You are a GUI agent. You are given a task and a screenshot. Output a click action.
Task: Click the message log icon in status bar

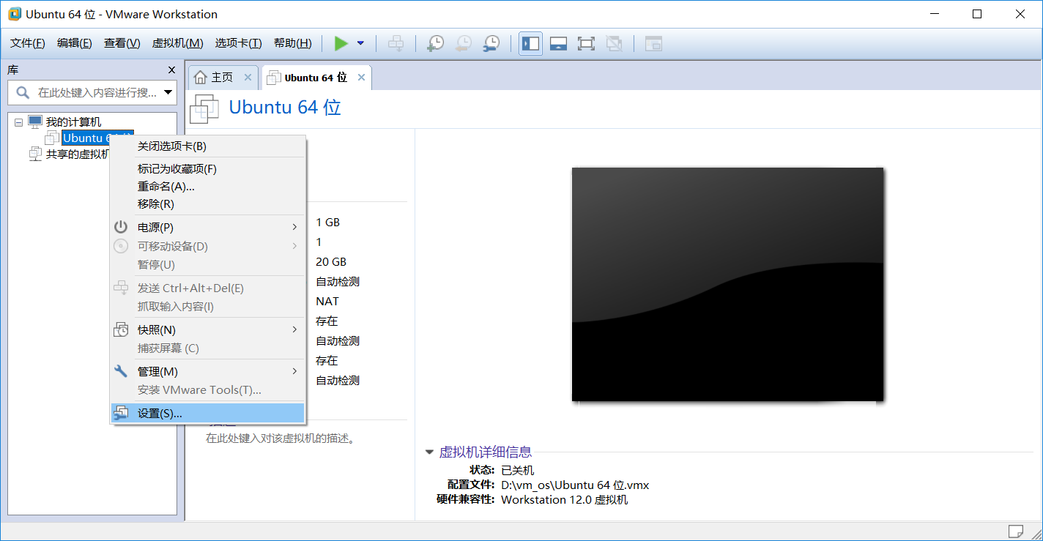1015,531
